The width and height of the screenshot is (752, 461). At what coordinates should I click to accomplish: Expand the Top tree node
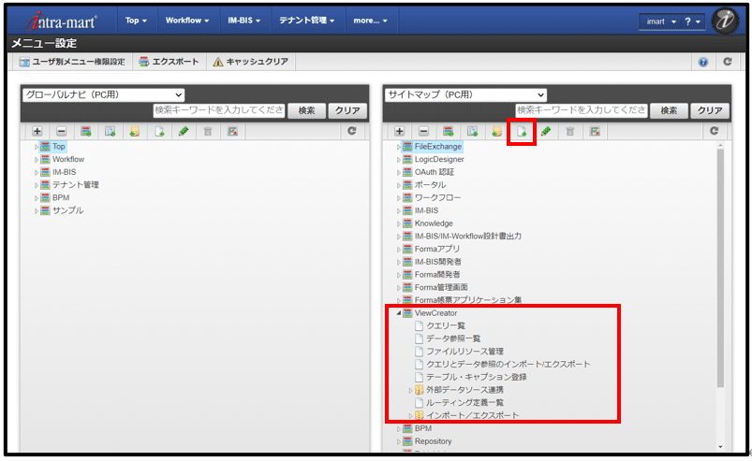(36, 147)
